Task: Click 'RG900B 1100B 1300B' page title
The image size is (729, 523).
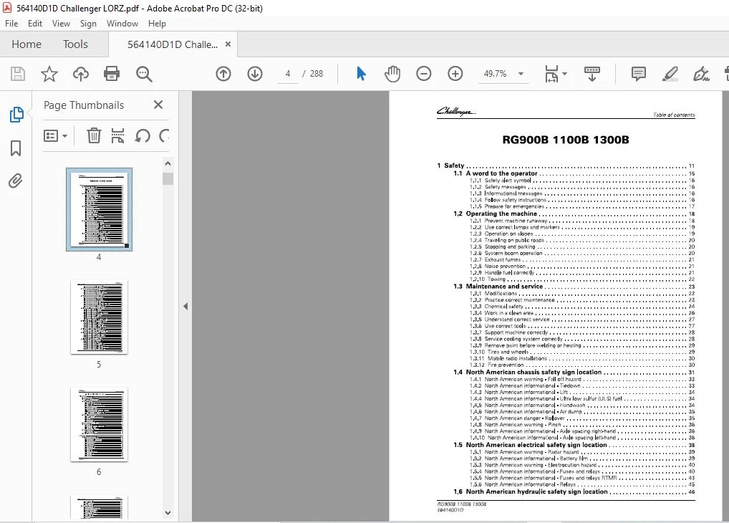Action: pos(565,140)
